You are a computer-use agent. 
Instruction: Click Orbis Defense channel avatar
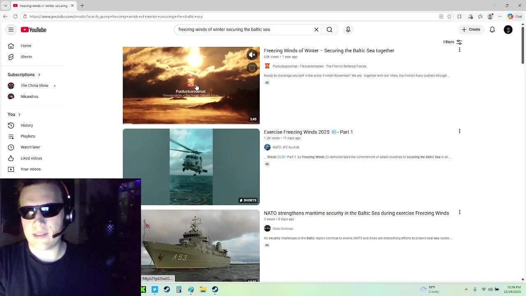coord(267,228)
